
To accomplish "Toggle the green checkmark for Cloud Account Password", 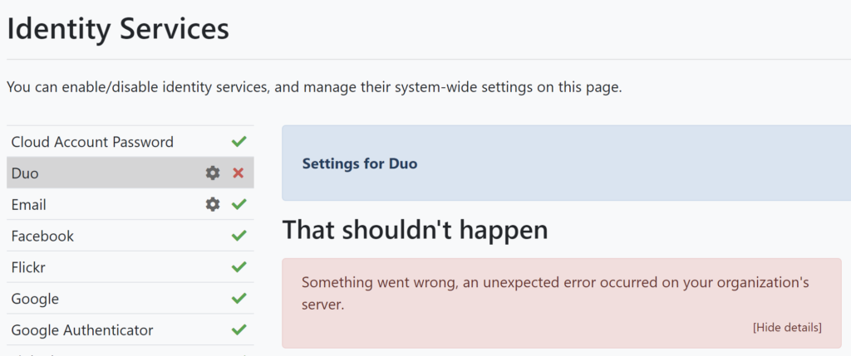I will pos(239,141).
